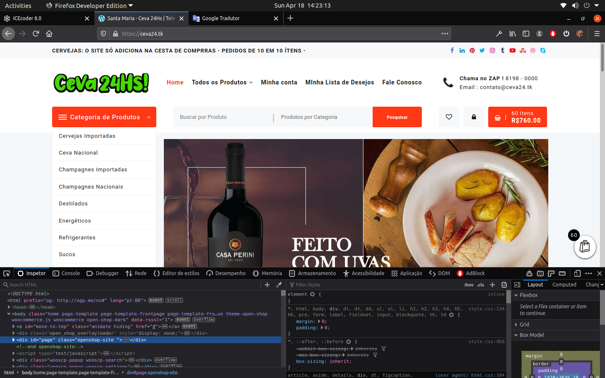Click the account lock icon

pyautogui.click(x=474, y=117)
